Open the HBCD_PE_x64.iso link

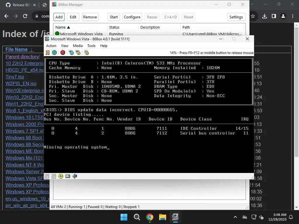[25, 70]
